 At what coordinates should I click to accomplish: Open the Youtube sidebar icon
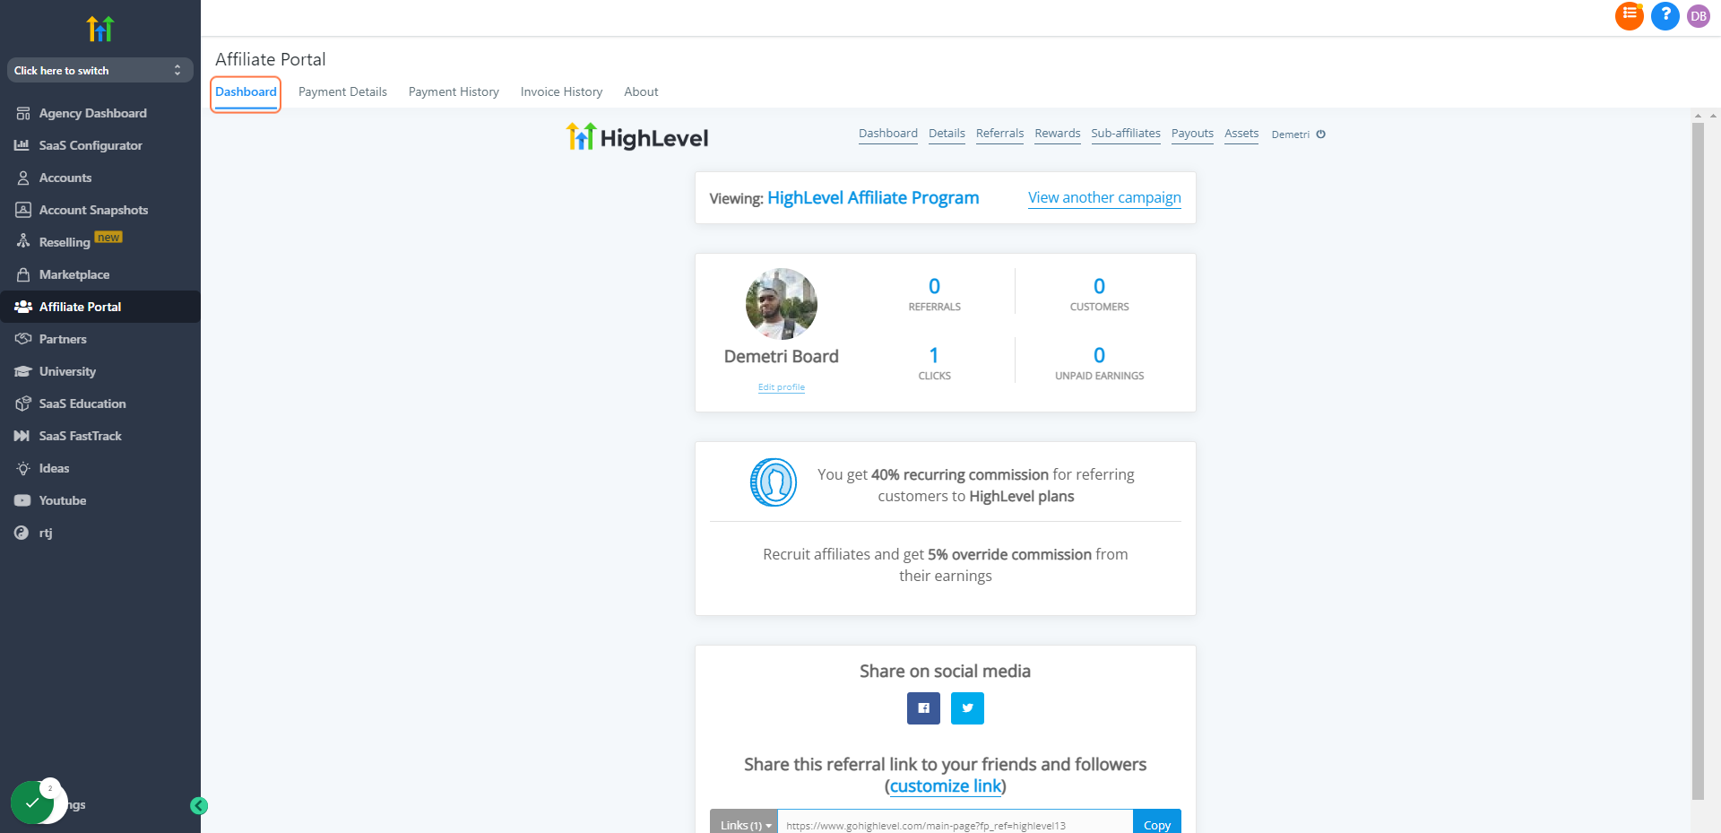pos(22,500)
